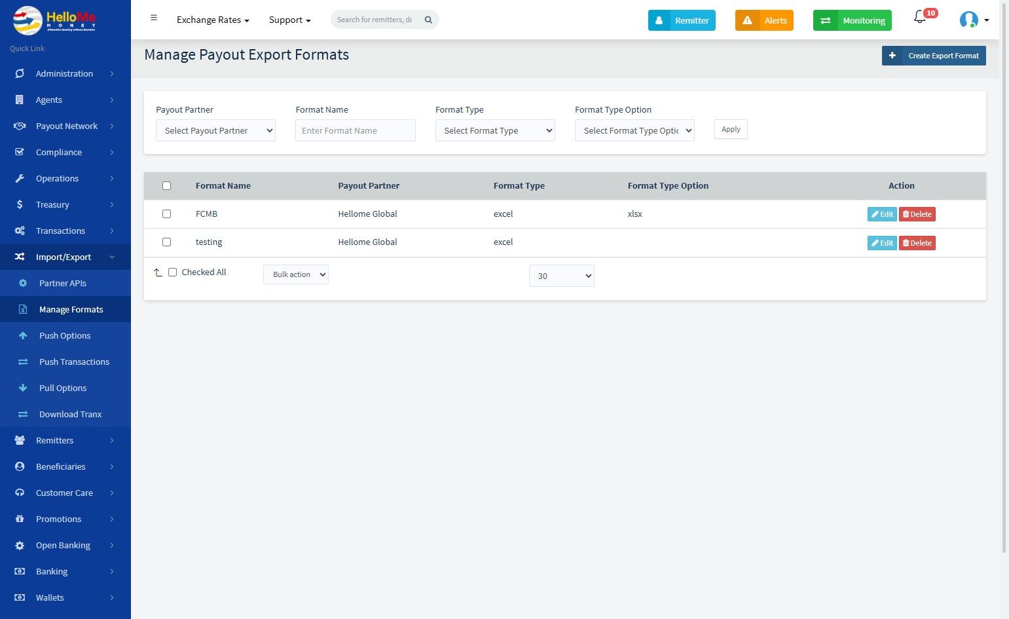Viewport: 1009px width, 619px height.
Task: Click the Pull Options down-arrow icon
Action: click(23, 388)
